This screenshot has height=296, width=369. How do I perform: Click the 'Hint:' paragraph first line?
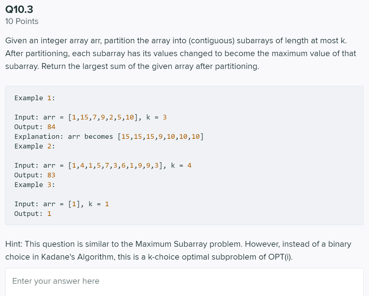[x=178, y=244]
